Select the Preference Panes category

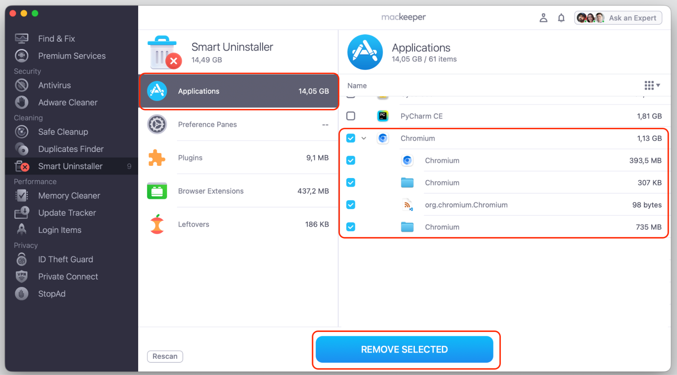[x=239, y=124]
